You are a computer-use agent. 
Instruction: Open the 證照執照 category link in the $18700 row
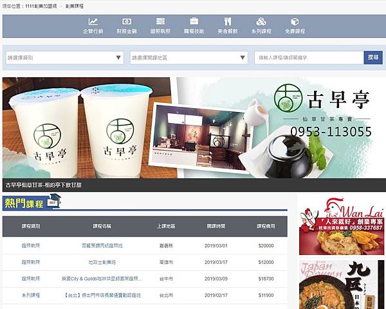31,279
